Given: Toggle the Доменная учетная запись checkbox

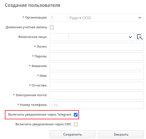Looking at the screenshot, I should (x=52, y=27).
